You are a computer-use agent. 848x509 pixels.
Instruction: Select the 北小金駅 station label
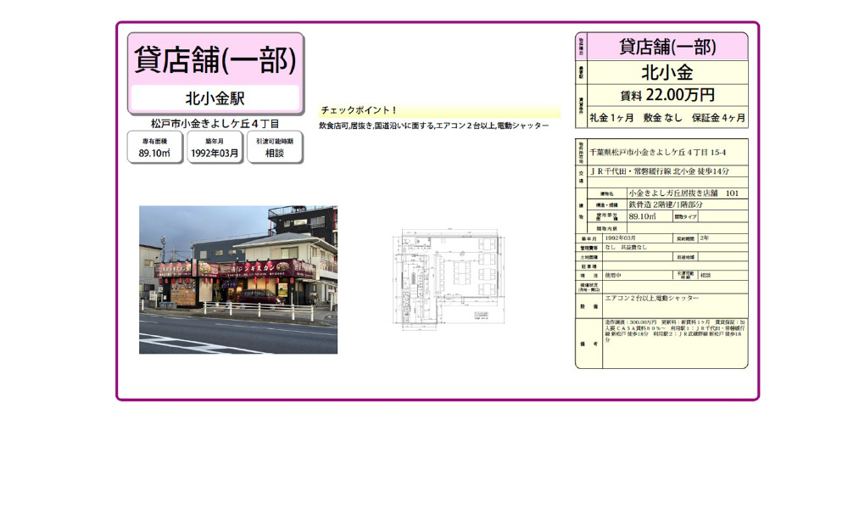215,98
